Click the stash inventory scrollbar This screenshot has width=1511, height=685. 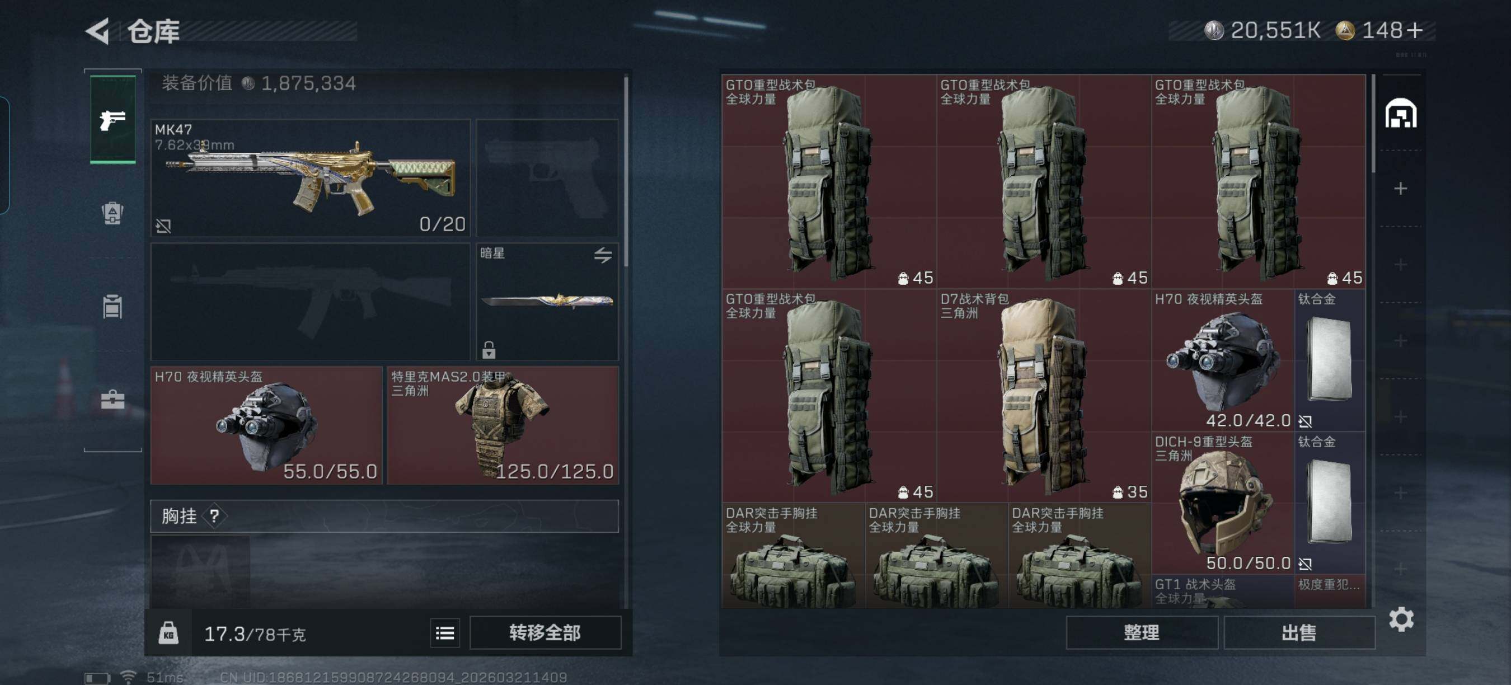pos(1374,123)
